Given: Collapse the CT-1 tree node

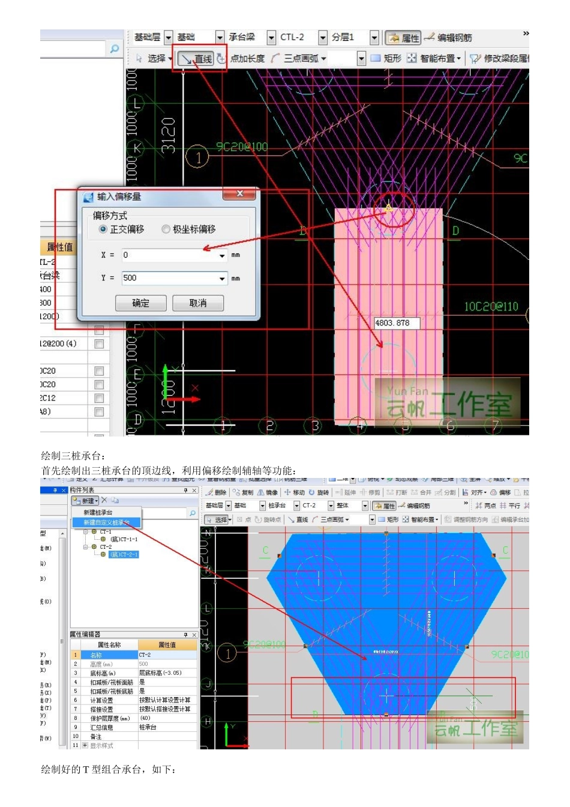Looking at the screenshot, I should click(x=86, y=532).
